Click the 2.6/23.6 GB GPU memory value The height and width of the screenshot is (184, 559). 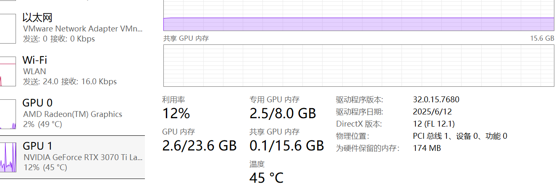coord(199,146)
